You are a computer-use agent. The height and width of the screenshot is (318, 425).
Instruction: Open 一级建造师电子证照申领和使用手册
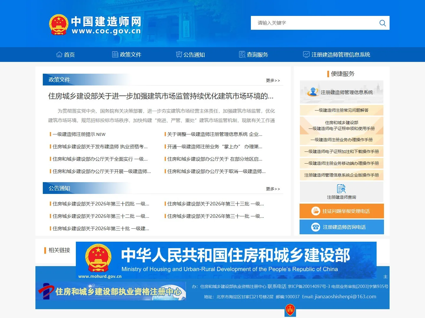(x=341, y=126)
